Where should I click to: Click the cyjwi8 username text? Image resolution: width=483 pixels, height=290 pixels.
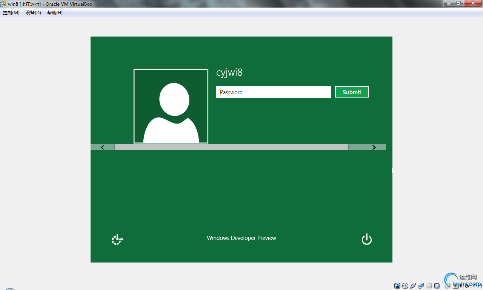pos(229,73)
